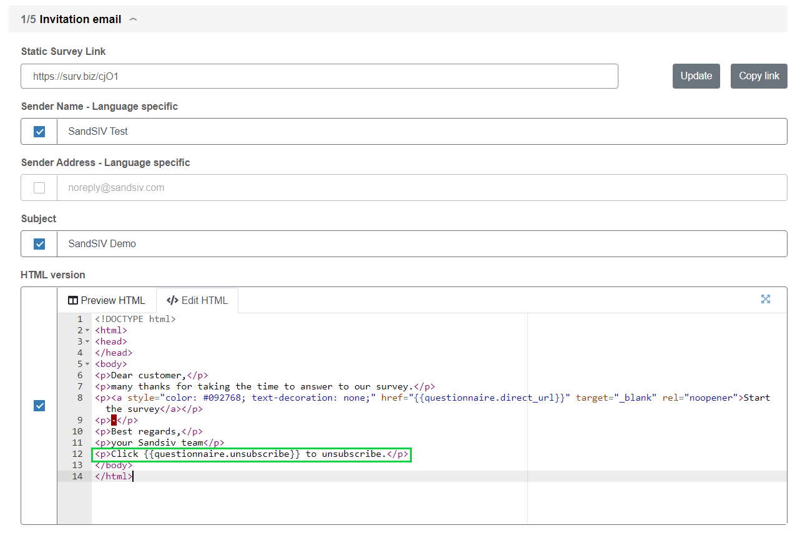The height and width of the screenshot is (533, 800).
Task: Enable the Sender Address language-specific checkbox
Action: [x=39, y=188]
